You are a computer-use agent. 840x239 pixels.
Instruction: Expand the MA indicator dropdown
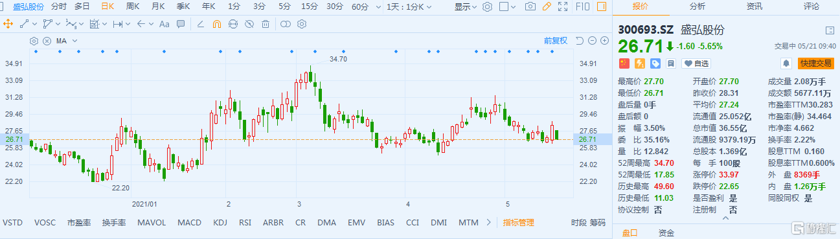74,41
